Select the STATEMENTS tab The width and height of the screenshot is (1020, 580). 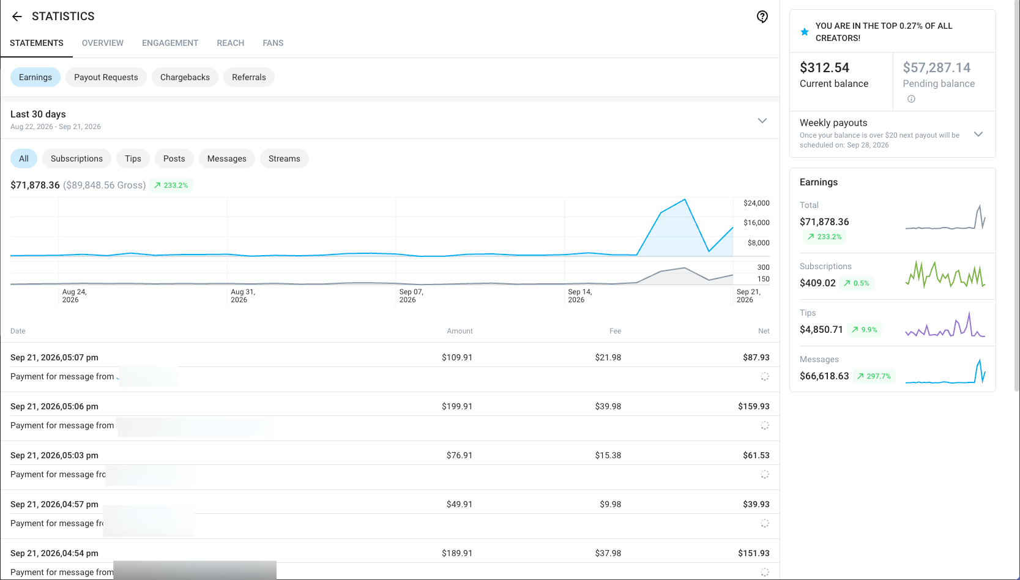[x=37, y=43]
